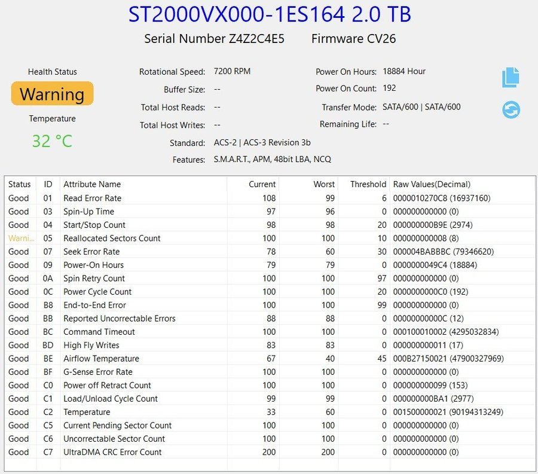Viewport: 538px width, 474px height.
Task: Click the Warning health status button
Action: click(x=52, y=93)
